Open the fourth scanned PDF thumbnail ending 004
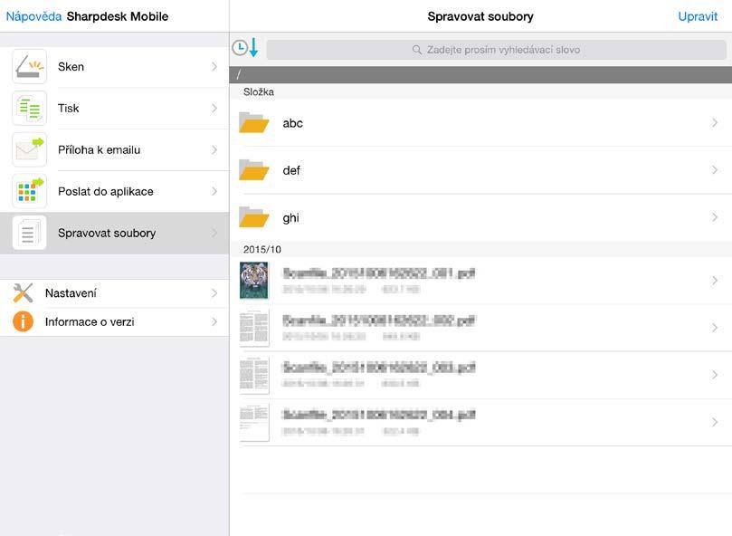 [254, 422]
